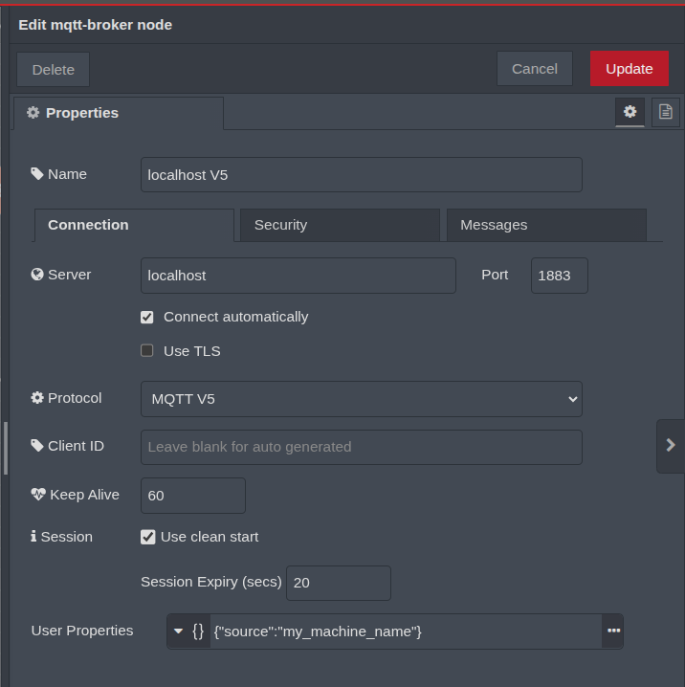Click the Protocol gear icon

click(37, 398)
